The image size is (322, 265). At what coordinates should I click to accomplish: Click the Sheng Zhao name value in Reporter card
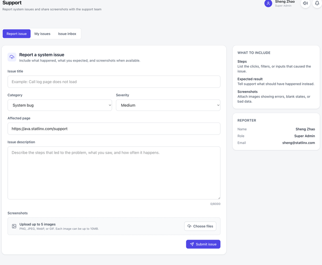(305, 129)
